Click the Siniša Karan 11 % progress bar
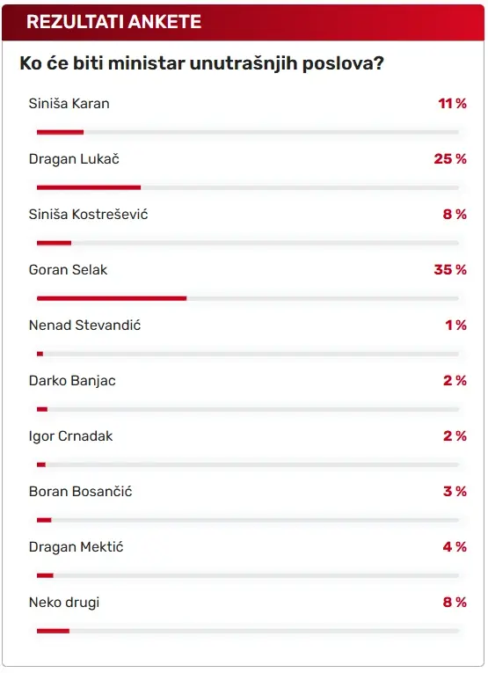Viewport: 488px width, 673px height. pos(248,132)
